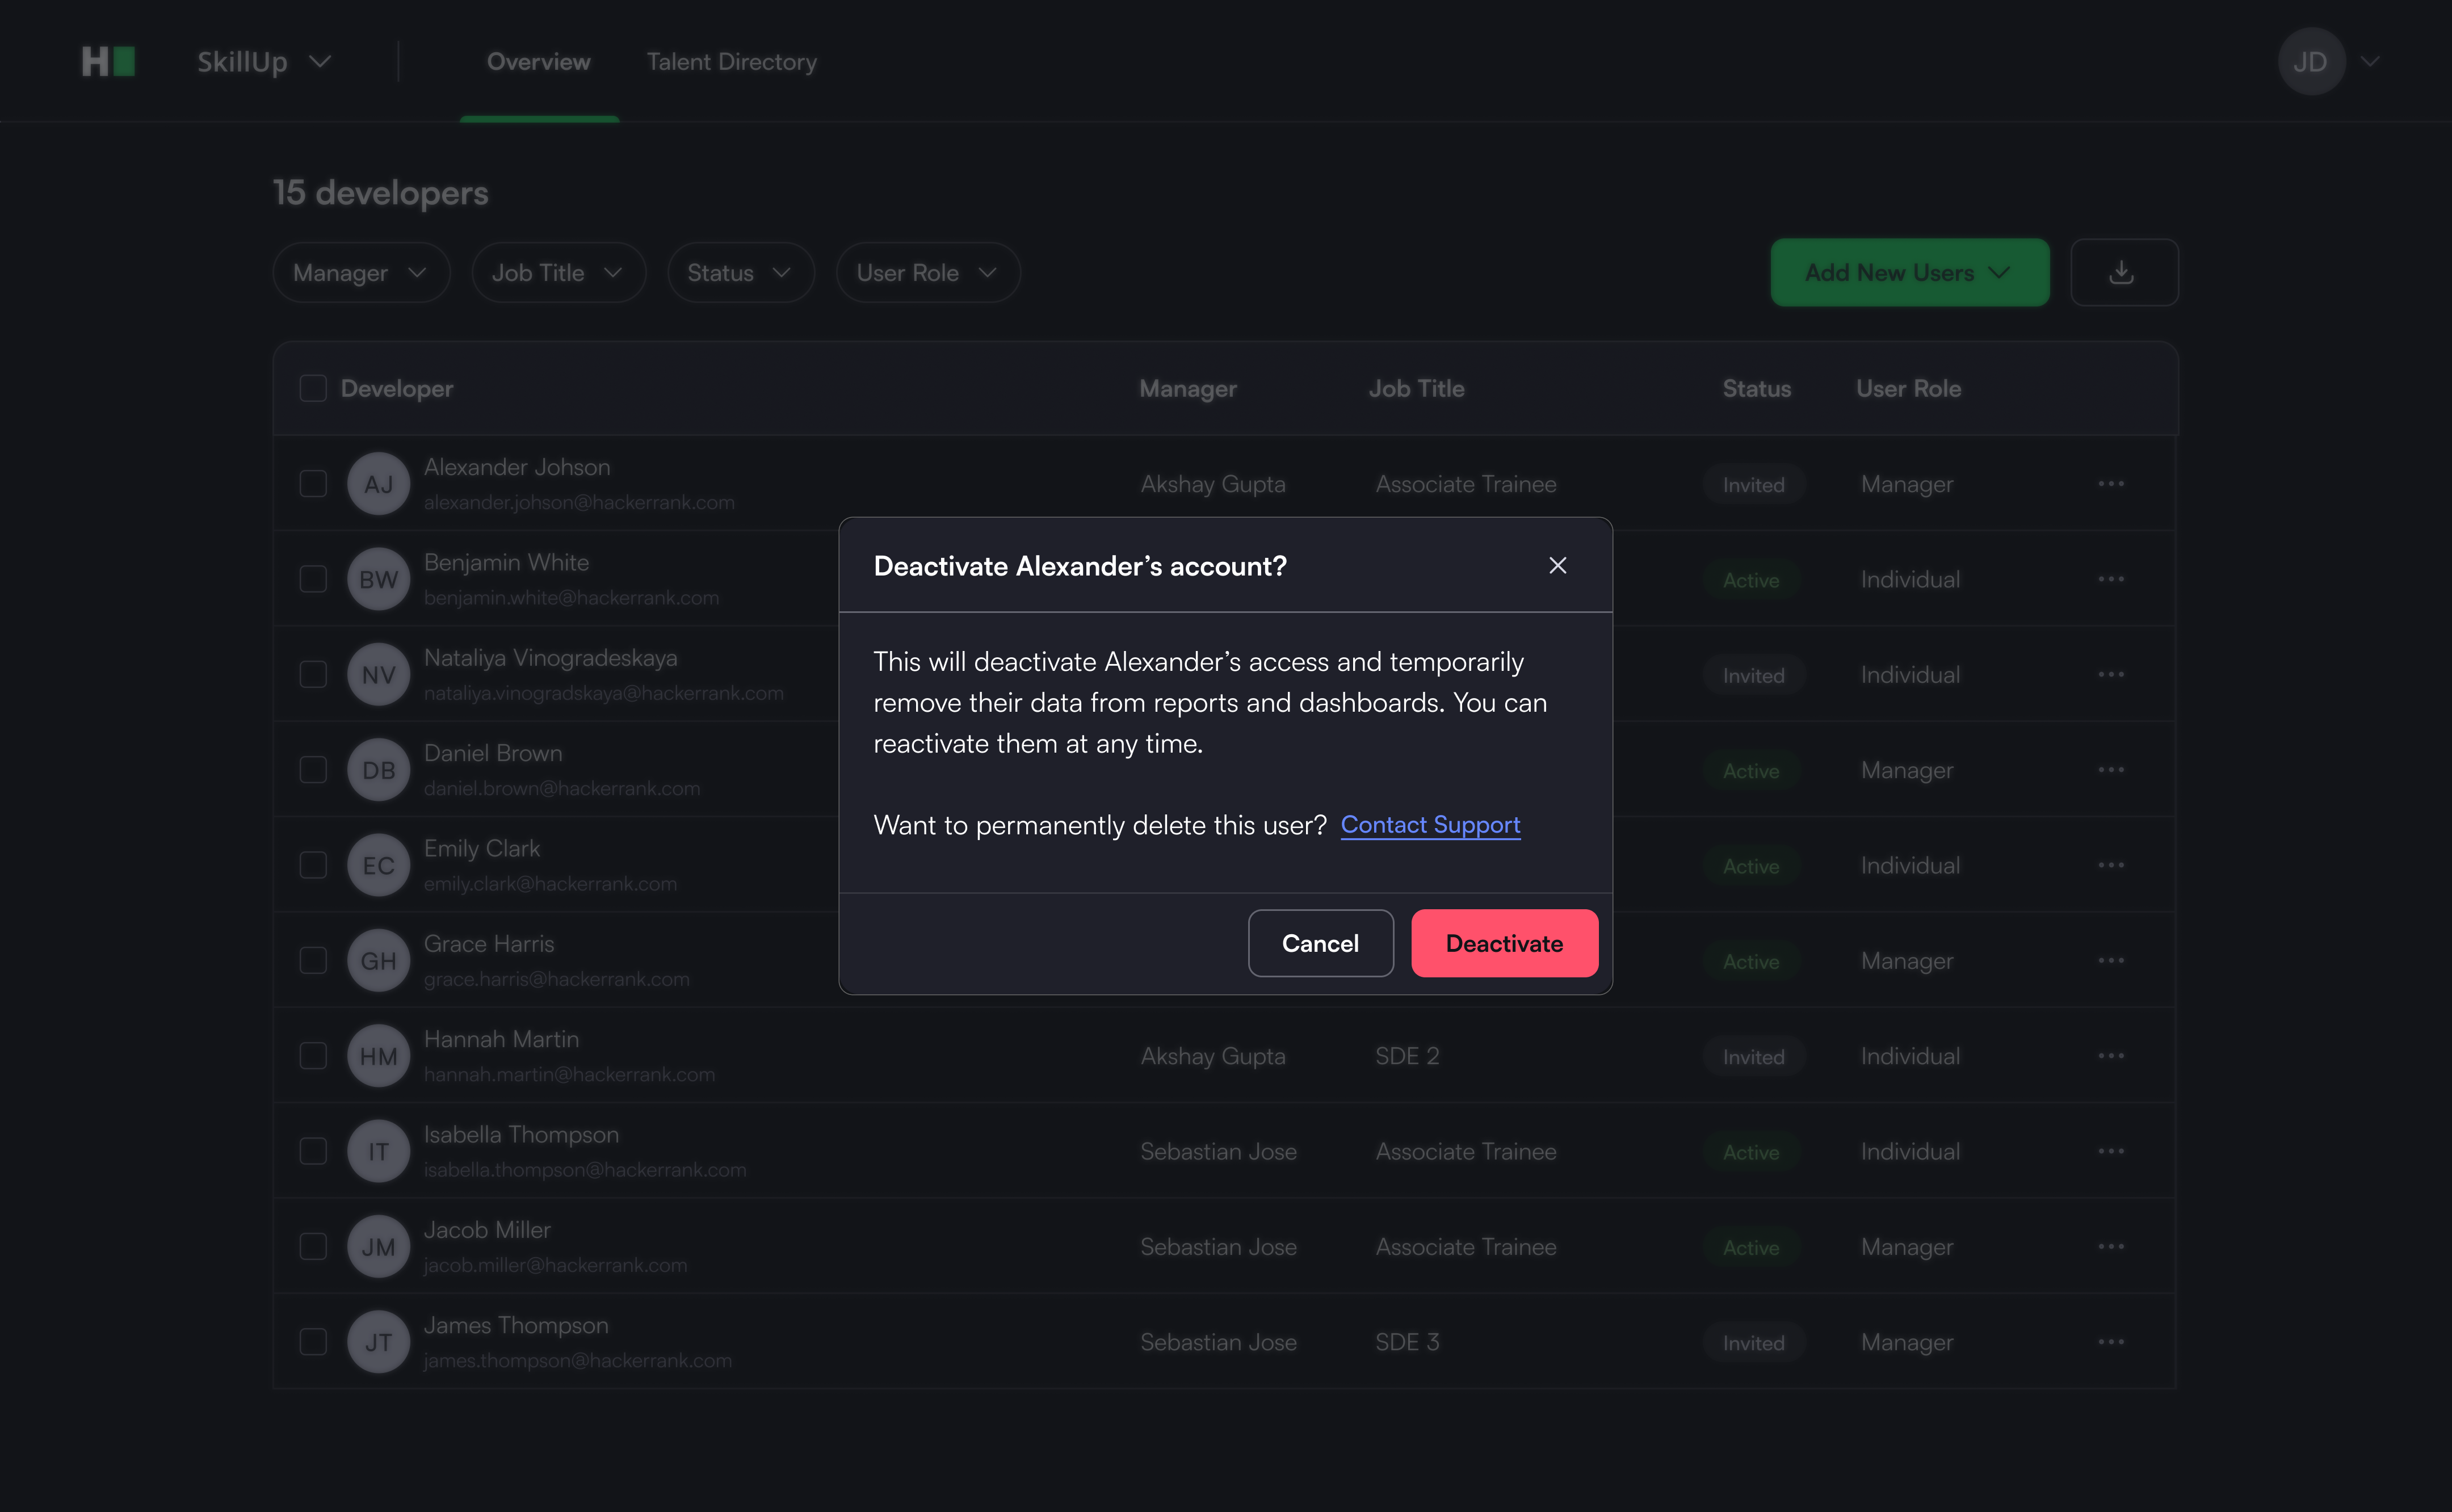Image resolution: width=2452 pixels, height=1512 pixels.
Task: Select Benjamin White's row checkbox
Action: tap(313, 579)
